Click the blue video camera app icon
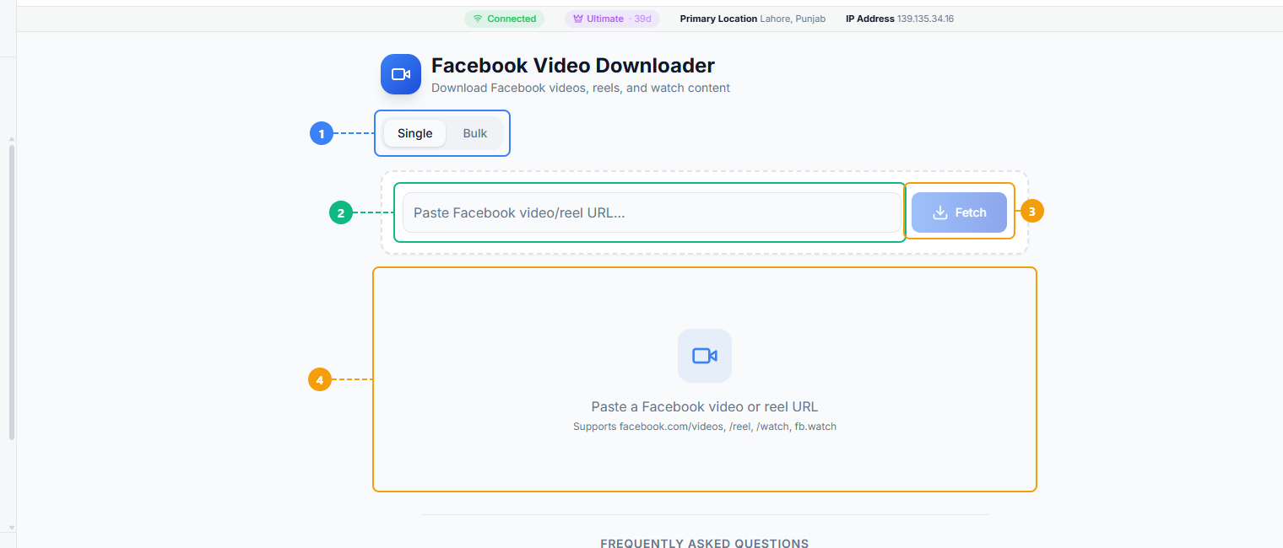1283x548 pixels. point(401,74)
